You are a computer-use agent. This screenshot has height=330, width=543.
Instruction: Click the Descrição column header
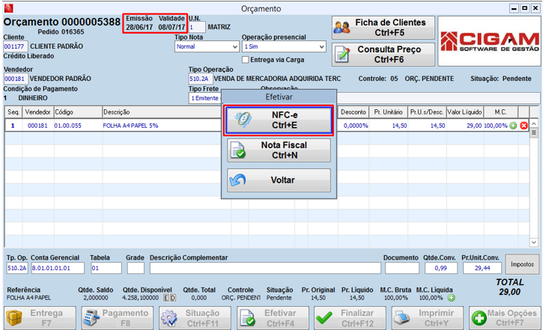pos(162,112)
